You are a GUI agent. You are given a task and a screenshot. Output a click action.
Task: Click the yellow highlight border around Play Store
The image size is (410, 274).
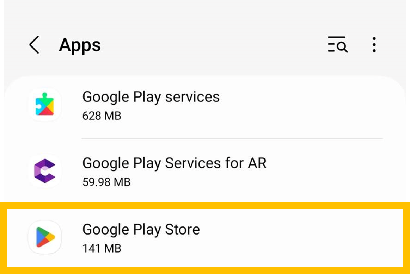(204, 205)
